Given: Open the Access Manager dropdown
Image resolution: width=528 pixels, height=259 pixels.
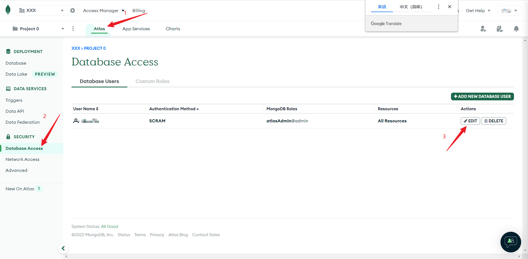Looking at the screenshot, I should (103, 10).
